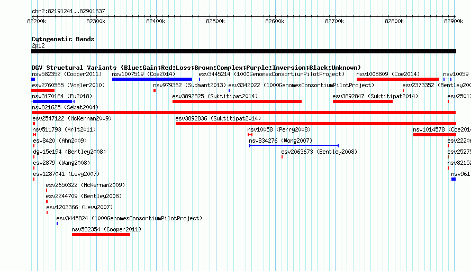Click the blue nsv3170184 gain bar

pos(53,101)
